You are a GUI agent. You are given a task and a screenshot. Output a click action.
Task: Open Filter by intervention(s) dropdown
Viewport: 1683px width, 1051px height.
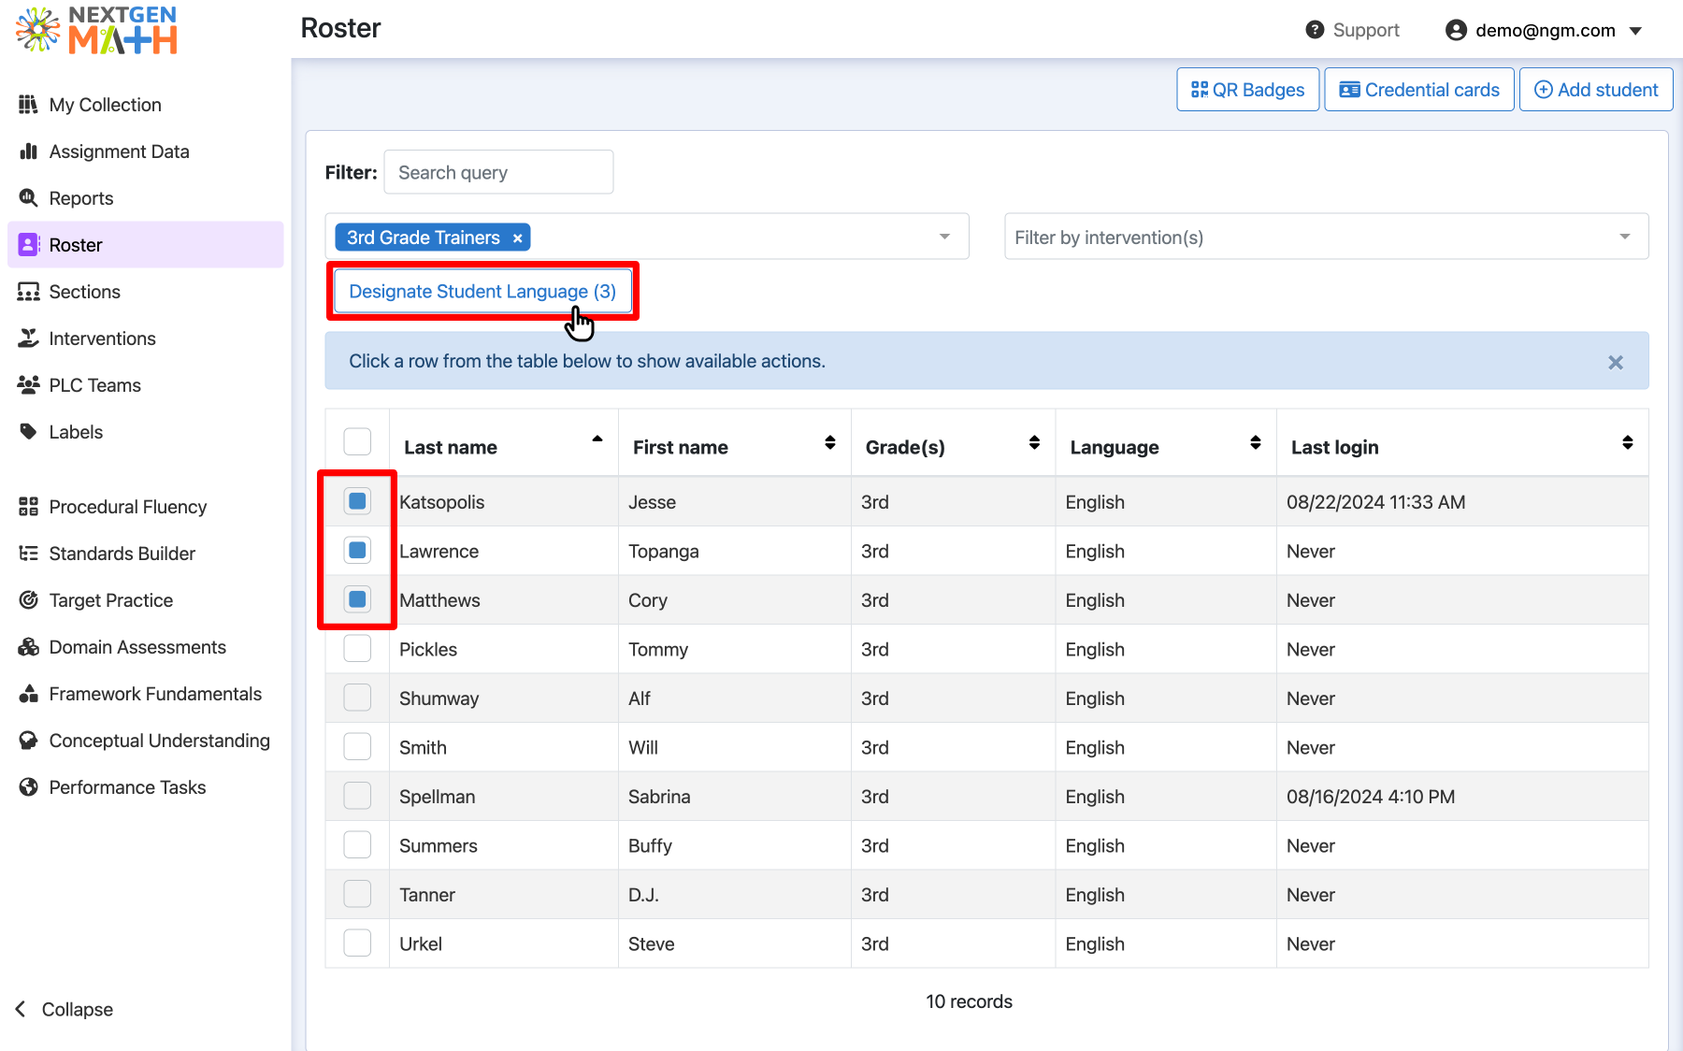[x=1326, y=237]
